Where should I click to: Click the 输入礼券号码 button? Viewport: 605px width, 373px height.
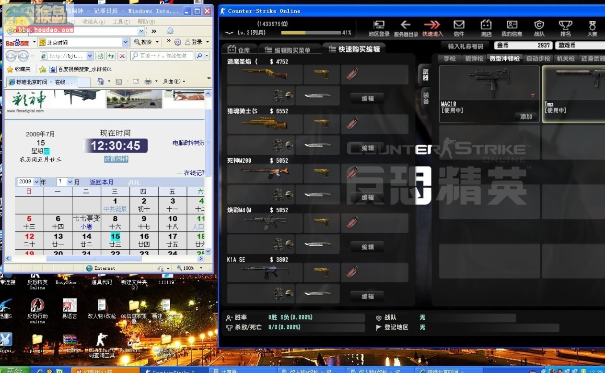point(465,46)
